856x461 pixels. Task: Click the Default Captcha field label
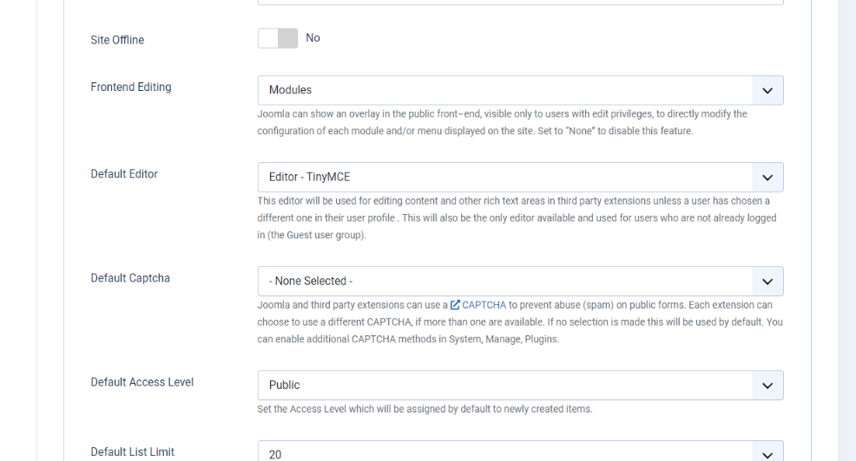[x=130, y=278]
